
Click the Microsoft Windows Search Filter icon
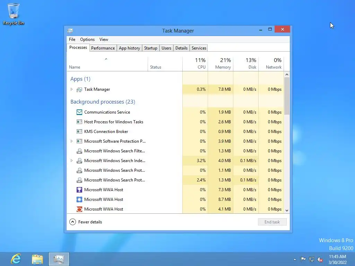pos(79,151)
